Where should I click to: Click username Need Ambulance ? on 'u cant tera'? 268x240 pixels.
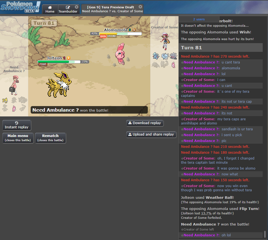point(201,62)
